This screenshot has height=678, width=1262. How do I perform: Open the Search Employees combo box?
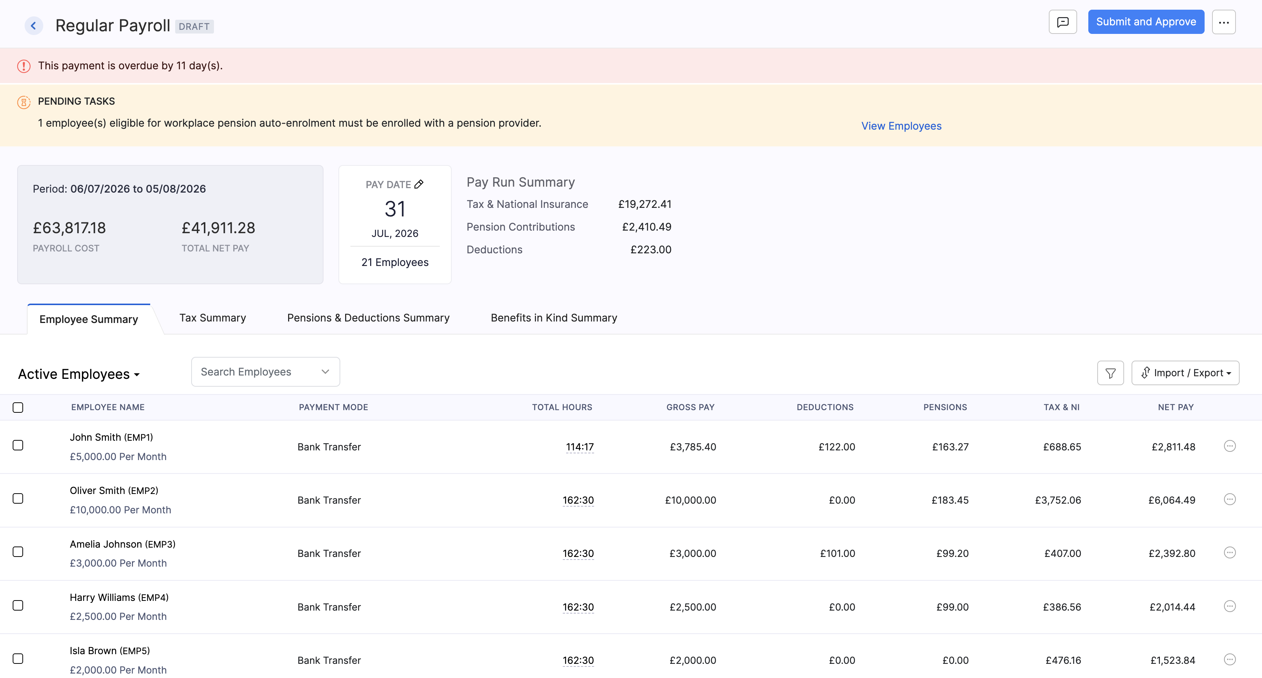pos(265,372)
